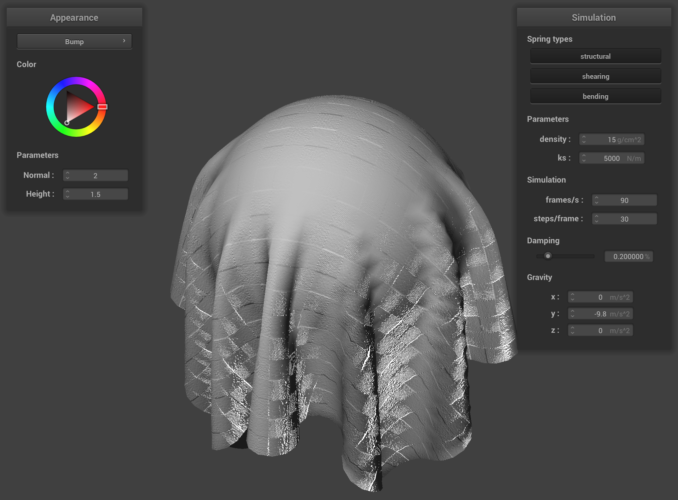Click the steps/frame stepper arrows
Image resolution: width=678 pixels, height=500 pixels.
tap(597, 219)
